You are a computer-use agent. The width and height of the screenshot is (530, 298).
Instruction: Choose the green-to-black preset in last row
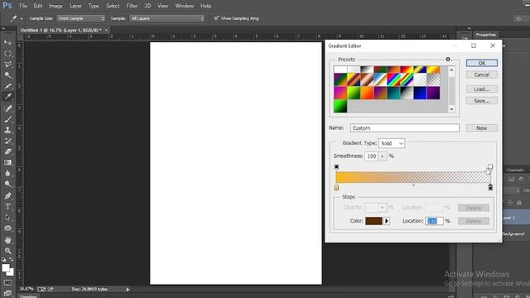click(x=340, y=106)
